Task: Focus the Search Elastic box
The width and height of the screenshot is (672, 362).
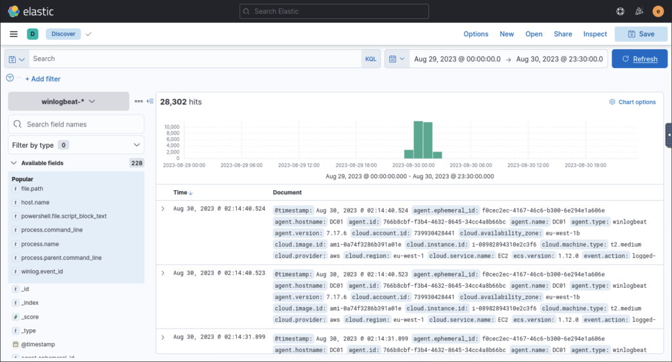Action: (334, 12)
